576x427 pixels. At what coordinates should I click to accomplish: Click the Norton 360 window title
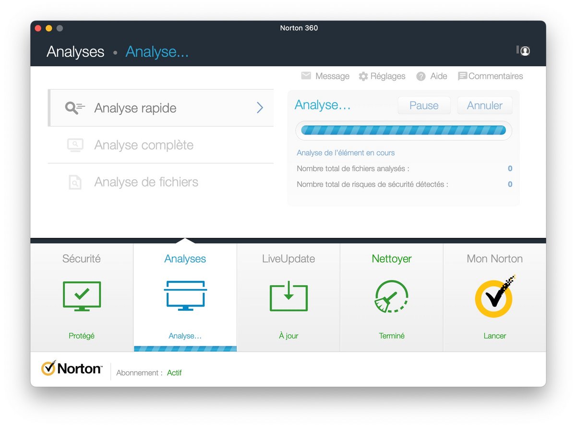pos(299,28)
